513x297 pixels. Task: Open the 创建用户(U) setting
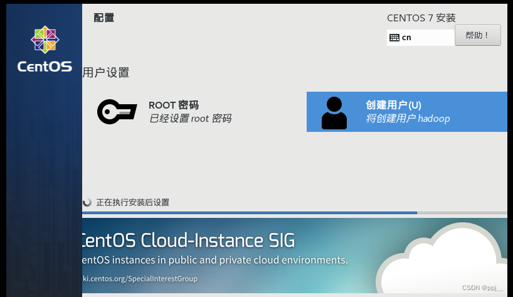406,112
